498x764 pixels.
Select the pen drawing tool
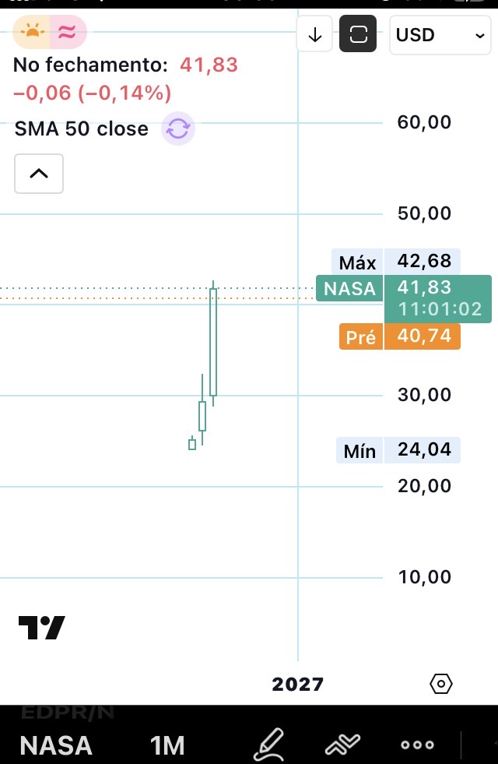pyautogui.click(x=268, y=744)
